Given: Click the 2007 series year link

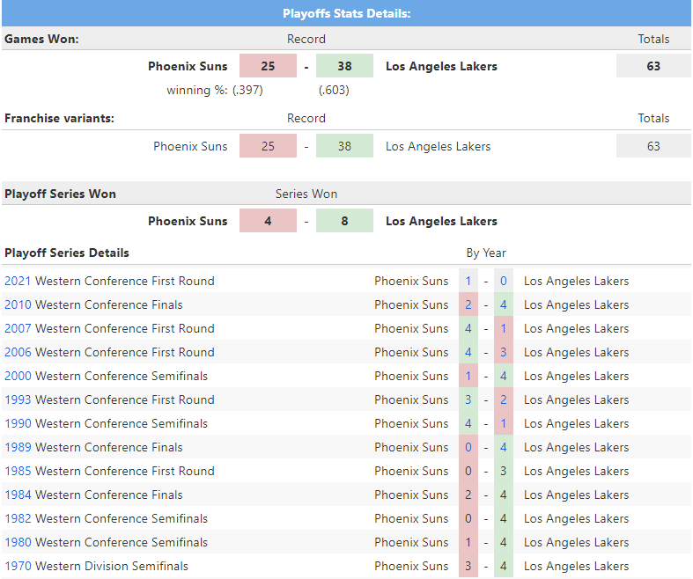Looking at the screenshot, I should point(18,329).
